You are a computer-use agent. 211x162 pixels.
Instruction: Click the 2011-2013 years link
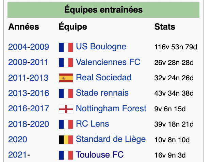point(28,78)
